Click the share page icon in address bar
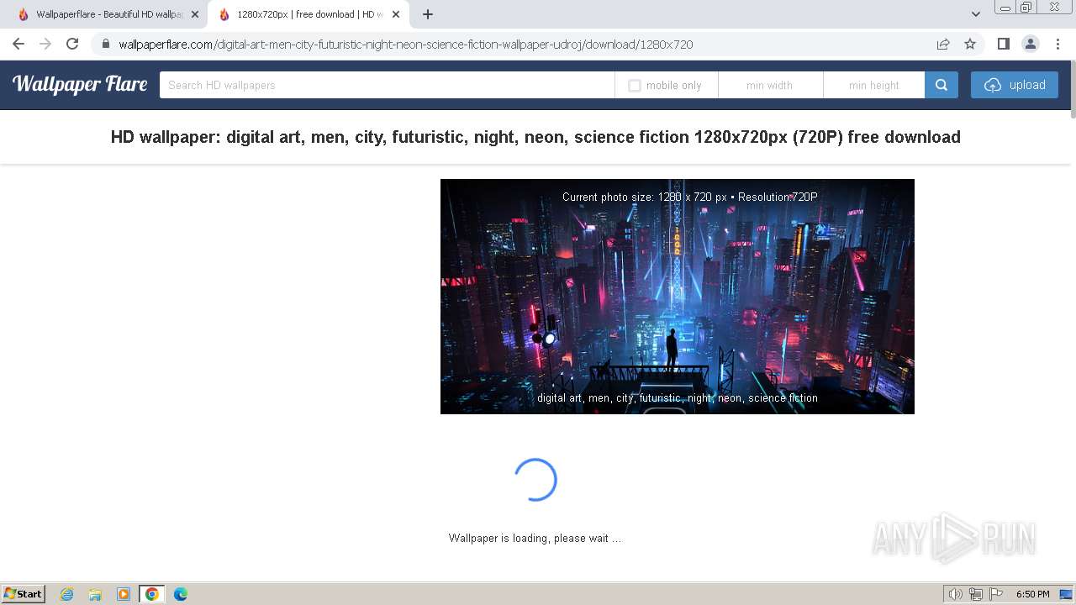Viewport: 1076px width, 605px height. [943, 44]
